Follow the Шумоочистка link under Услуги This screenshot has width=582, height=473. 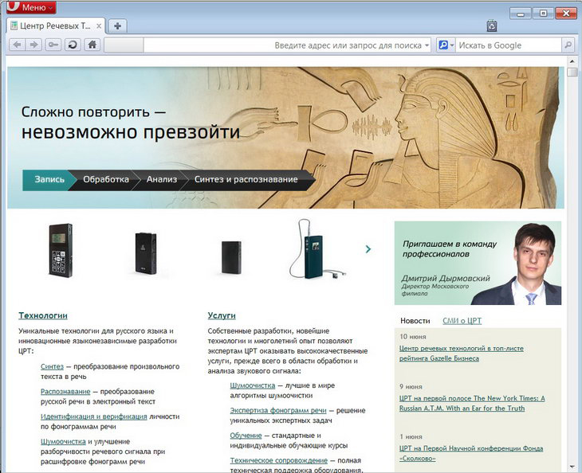[x=252, y=385]
